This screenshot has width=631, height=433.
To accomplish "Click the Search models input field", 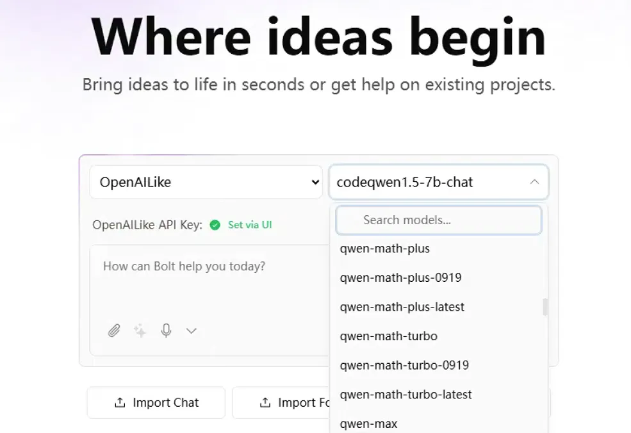I will pyautogui.click(x=439, y=220).
